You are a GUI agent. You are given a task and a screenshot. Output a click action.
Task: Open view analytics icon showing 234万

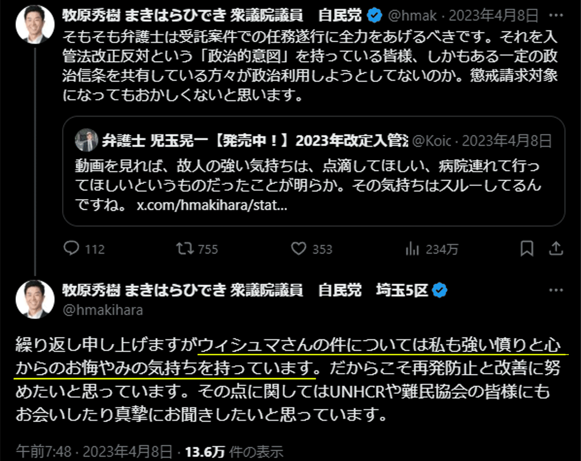[412, 249]
